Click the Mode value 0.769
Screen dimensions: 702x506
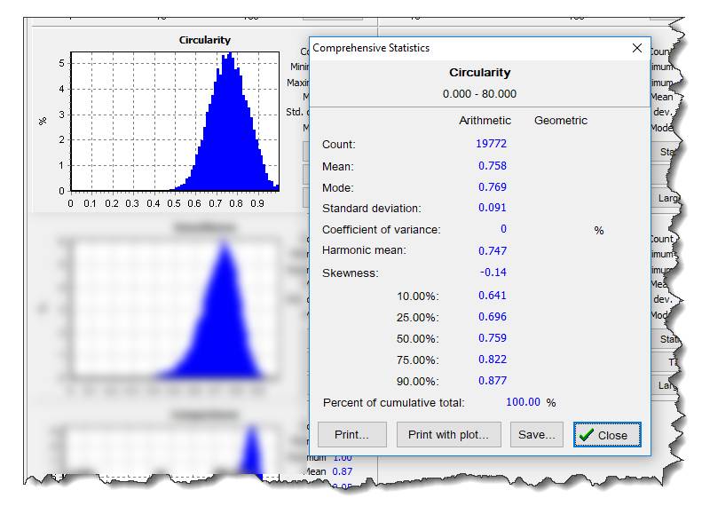(x=493, y=186)
